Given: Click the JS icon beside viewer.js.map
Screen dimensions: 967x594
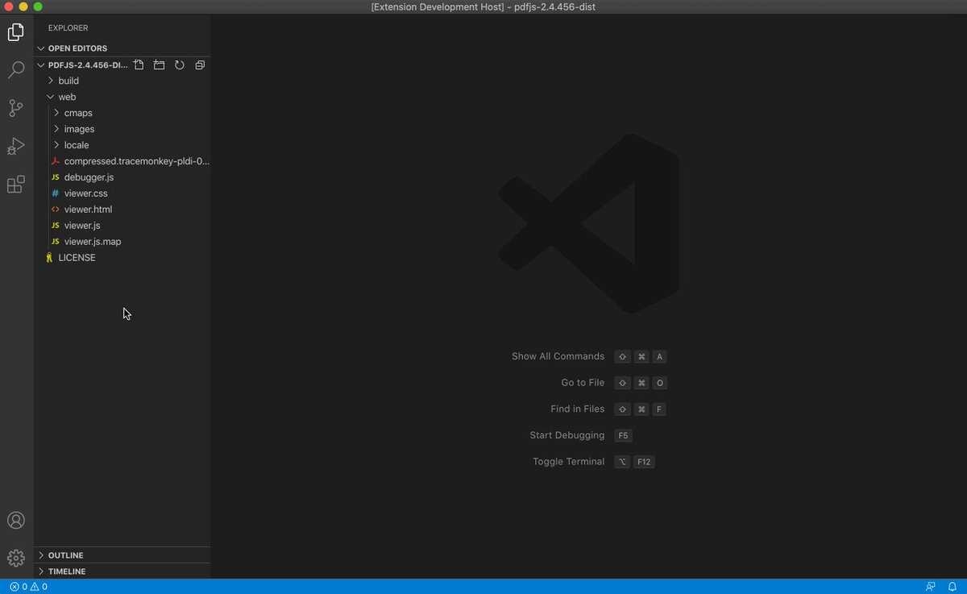Looking at the screenshot, I should point(55,242).
